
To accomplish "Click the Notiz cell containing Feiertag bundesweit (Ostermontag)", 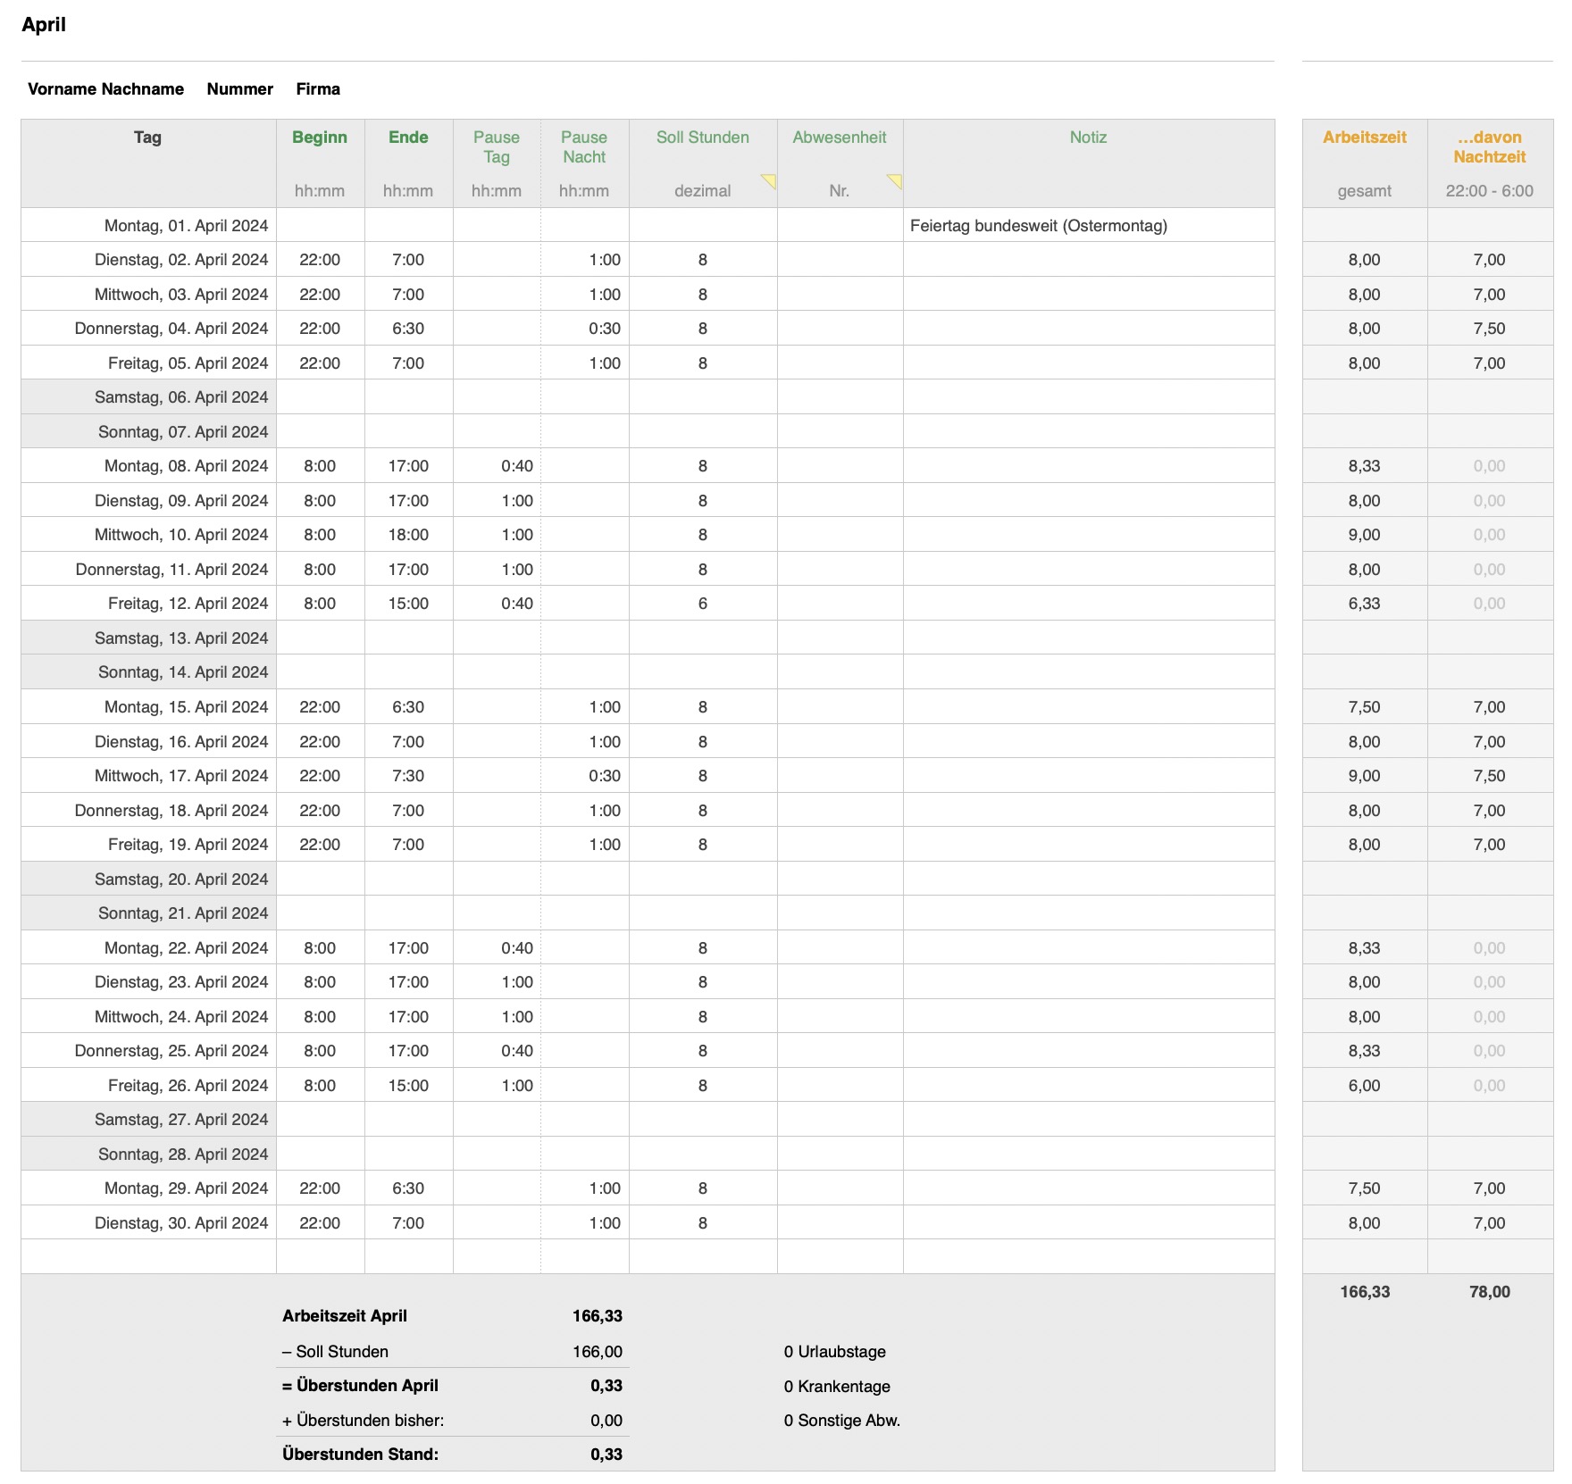I will click(1038, 226).
